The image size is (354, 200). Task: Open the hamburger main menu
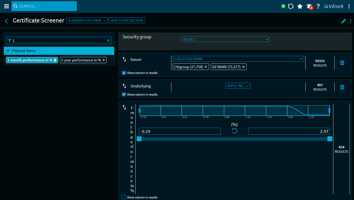tap(7, 6)
